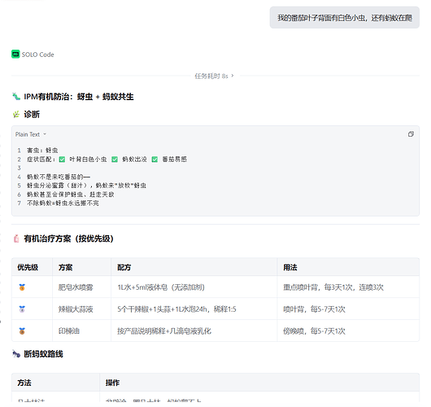This screenshot has height=407, width=431.
Task: Click the user message about tomato leaf bugs
Action: 345,18
